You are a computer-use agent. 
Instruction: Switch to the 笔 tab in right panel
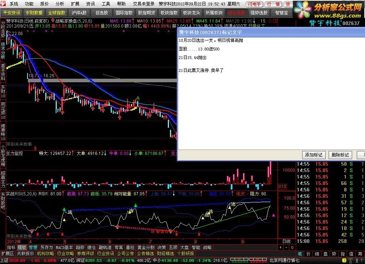pos(300,254)
